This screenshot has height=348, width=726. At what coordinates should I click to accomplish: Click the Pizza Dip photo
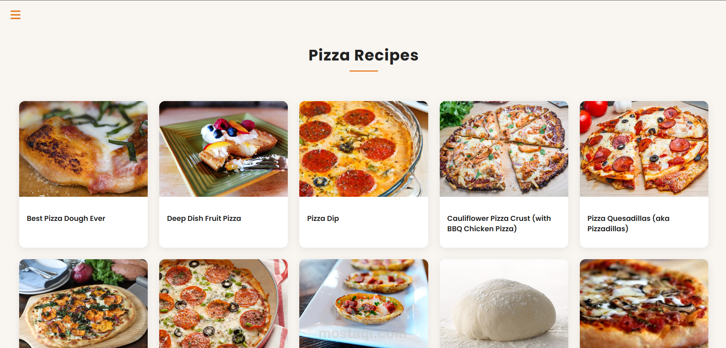364,149
